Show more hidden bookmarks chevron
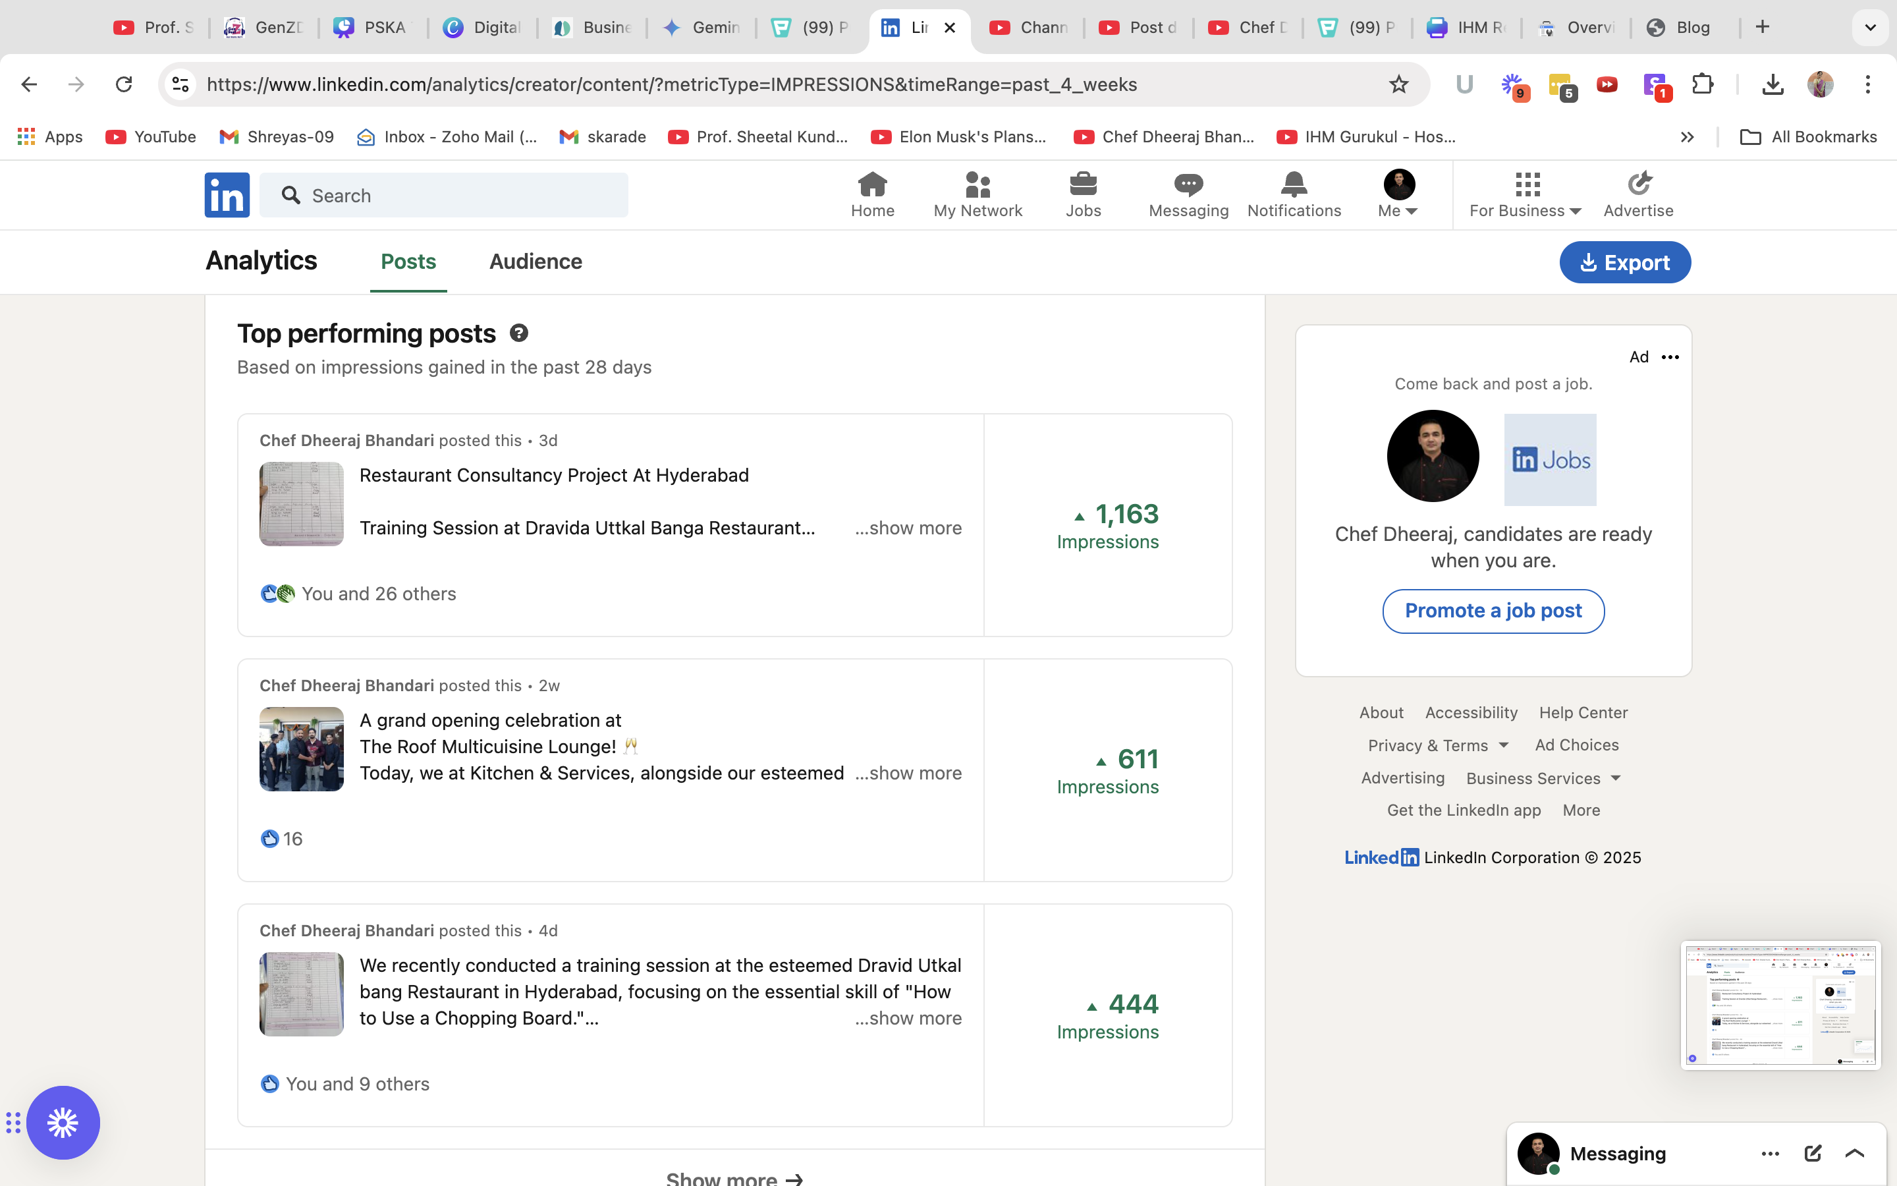The width and height of the screenshot is (1897, 1186). [1687, 137]
